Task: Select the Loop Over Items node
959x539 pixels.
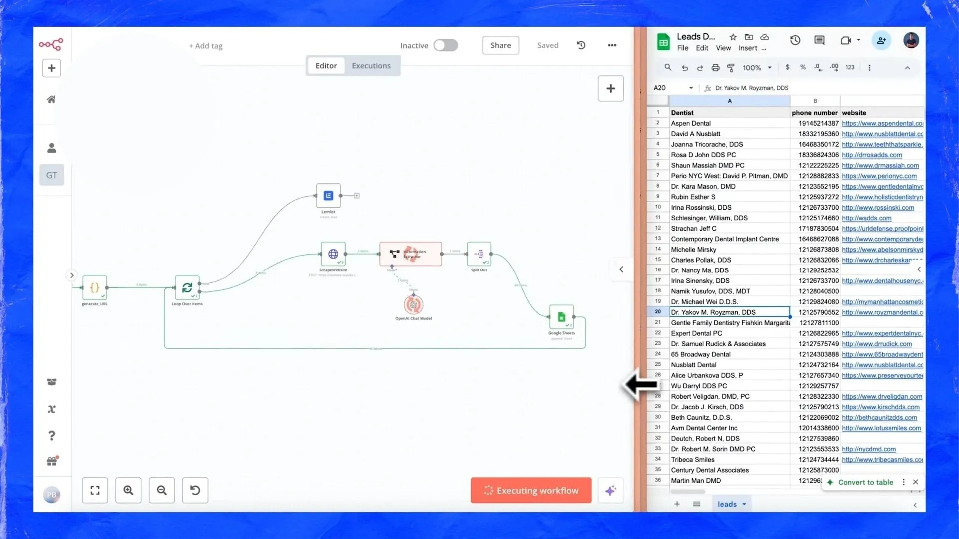Action: (x=187, y=287)
